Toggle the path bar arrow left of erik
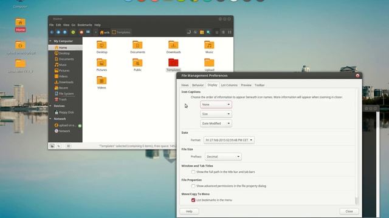 coord(96,32)
